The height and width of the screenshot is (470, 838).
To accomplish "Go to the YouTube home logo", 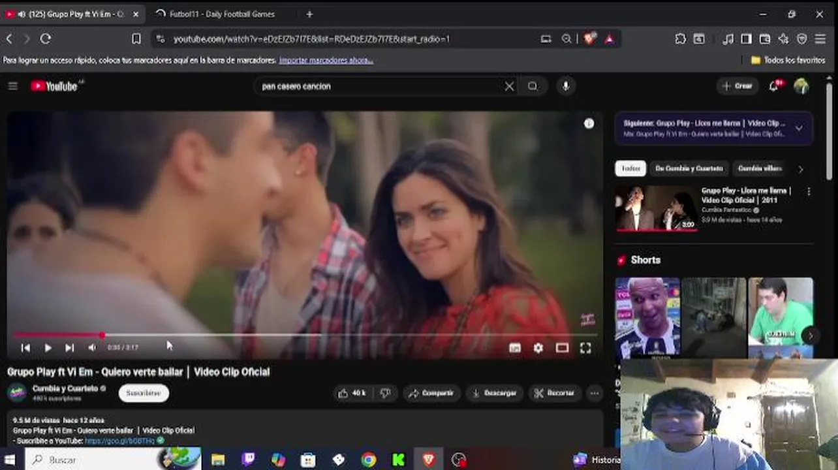I will (54, 86).
